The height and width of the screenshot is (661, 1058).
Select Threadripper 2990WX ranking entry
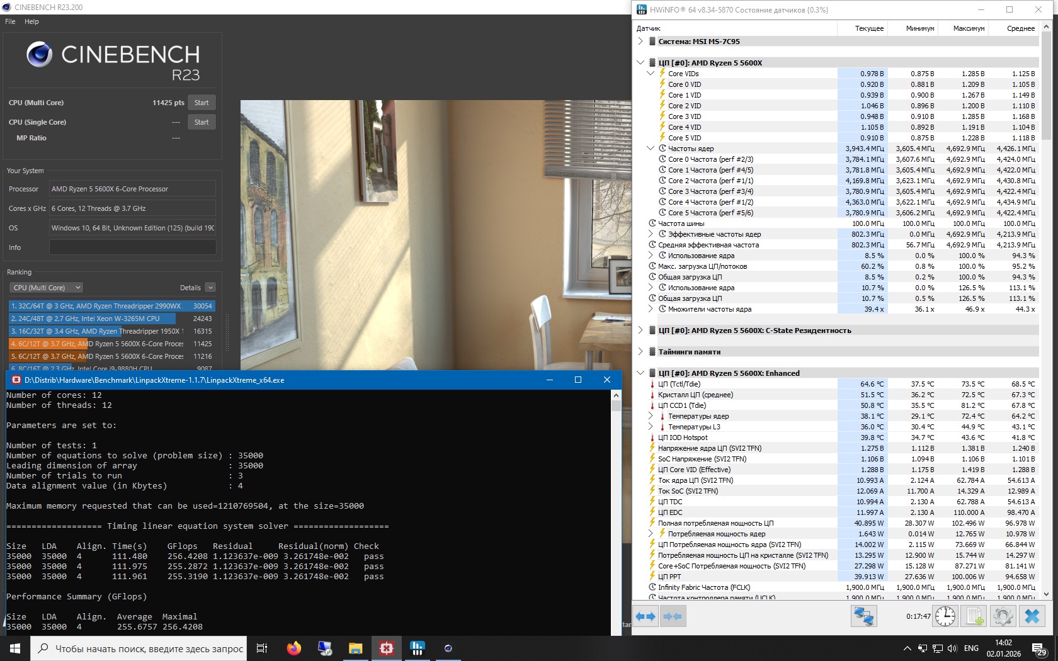(x=112, y=306)
